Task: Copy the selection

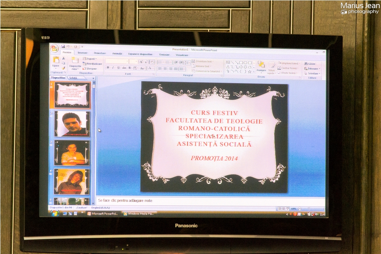Action: [63, 63]
